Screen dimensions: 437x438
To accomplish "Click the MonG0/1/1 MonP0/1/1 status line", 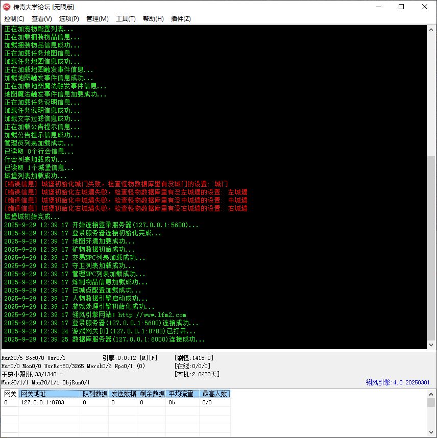I will [45, 382].
